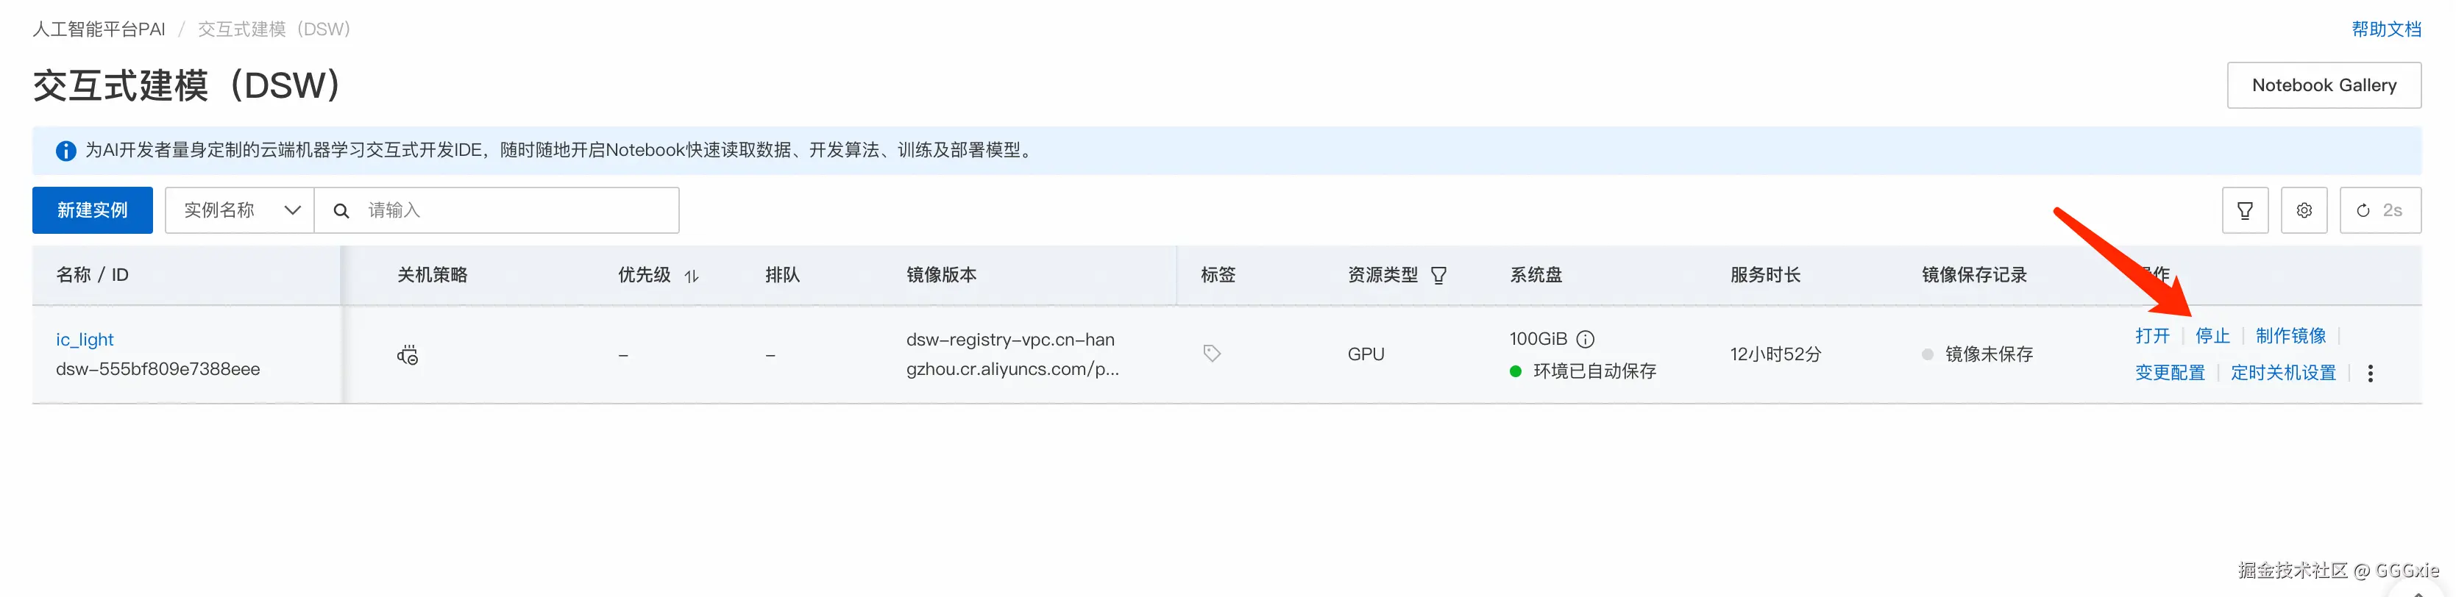Click the 制作镜像 action link
Viewport: 2456px width, 597px height.
coord(2290,336)
